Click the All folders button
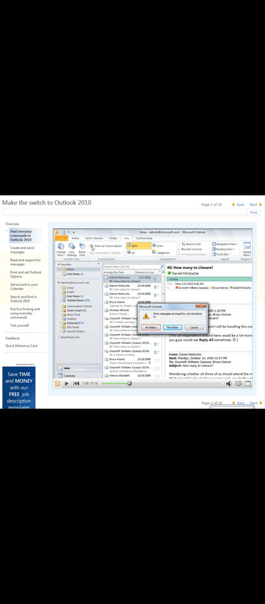 click(150, 327)
